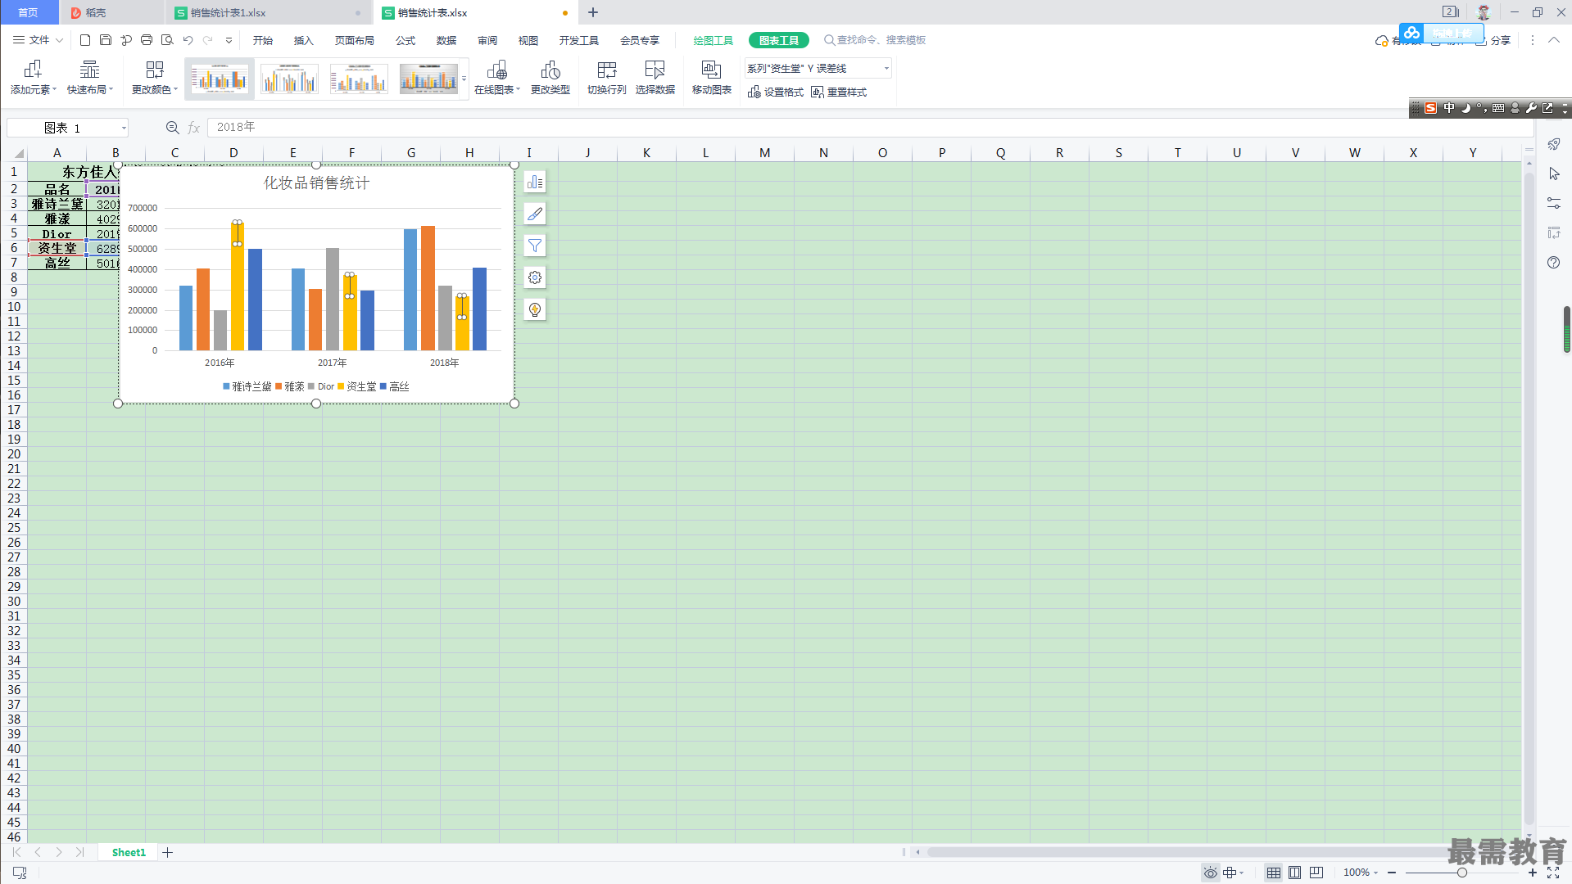Open the 快速布局 quick layout menu
1572x884 pixels.
(90, 78)
